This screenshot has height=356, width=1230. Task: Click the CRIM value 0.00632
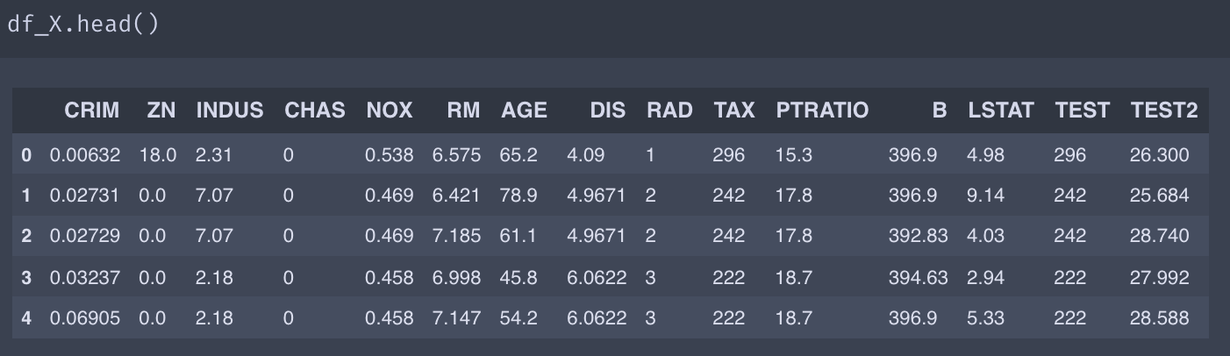click(85, 155)
